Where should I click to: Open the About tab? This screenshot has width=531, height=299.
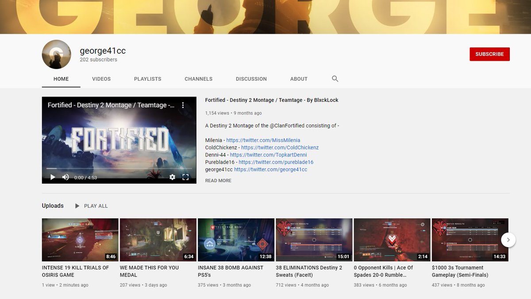(299, 79)
